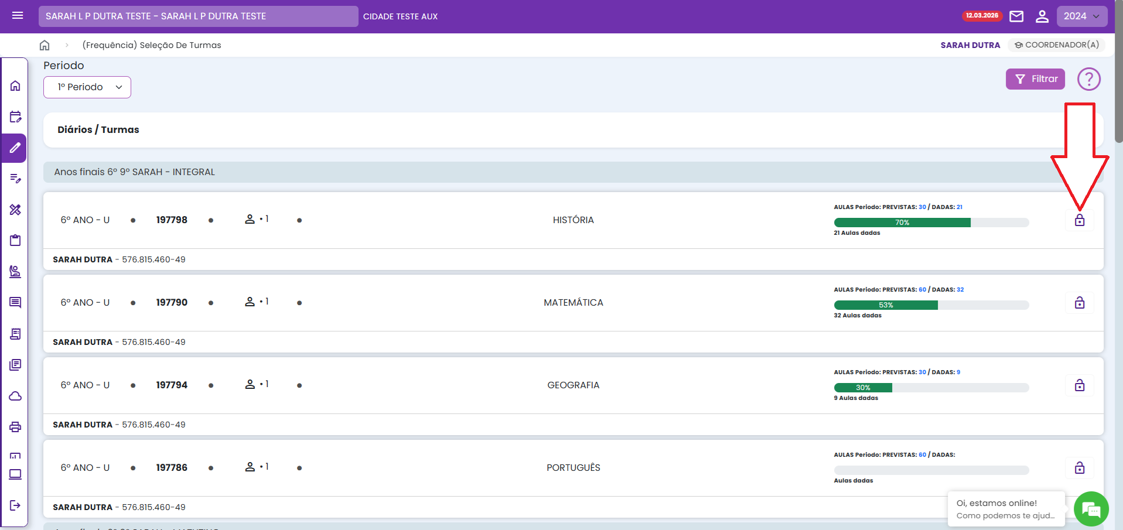Click the calendar edit icon in sidebar
Image resolution: width=1123 pixels, height=530 pixels.
pyautogui.click(x=15, y=117)
